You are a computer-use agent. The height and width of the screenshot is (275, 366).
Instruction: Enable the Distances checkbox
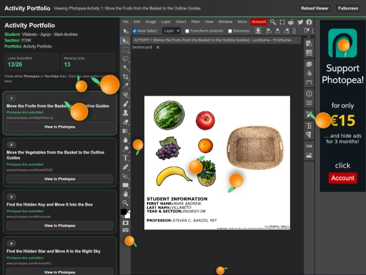click(x=230, y=31)
